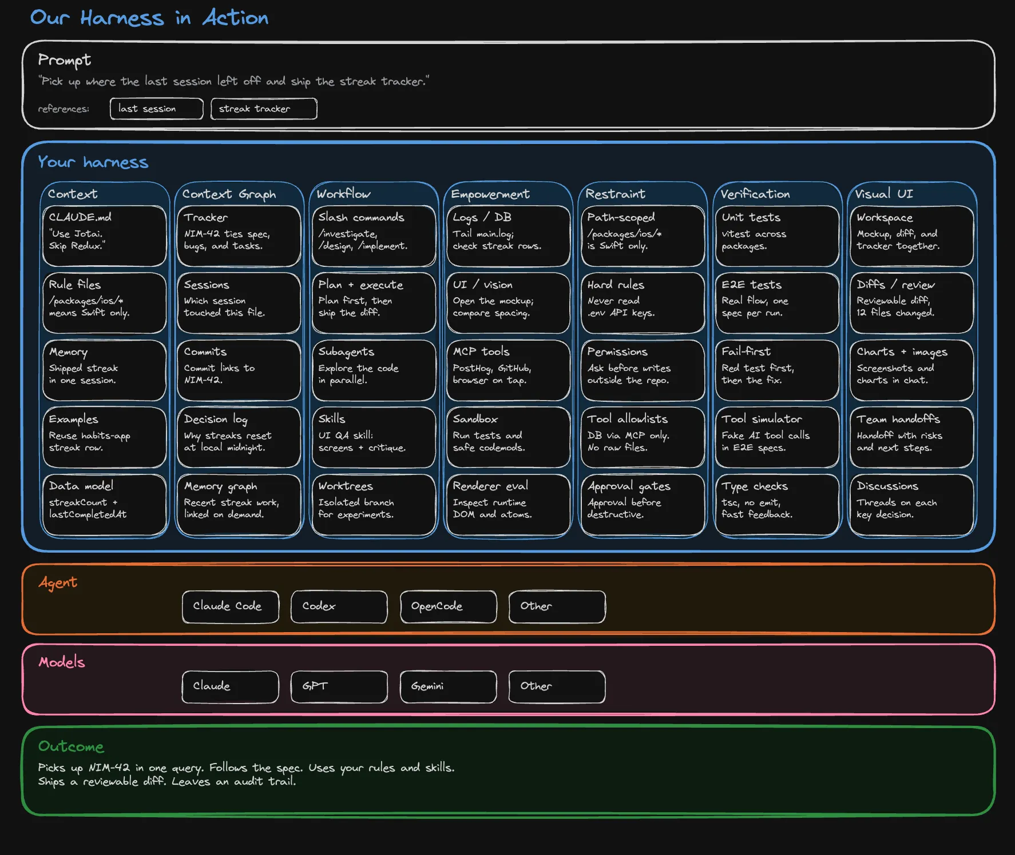Click the Approval gates card

(x=643, y=505)
